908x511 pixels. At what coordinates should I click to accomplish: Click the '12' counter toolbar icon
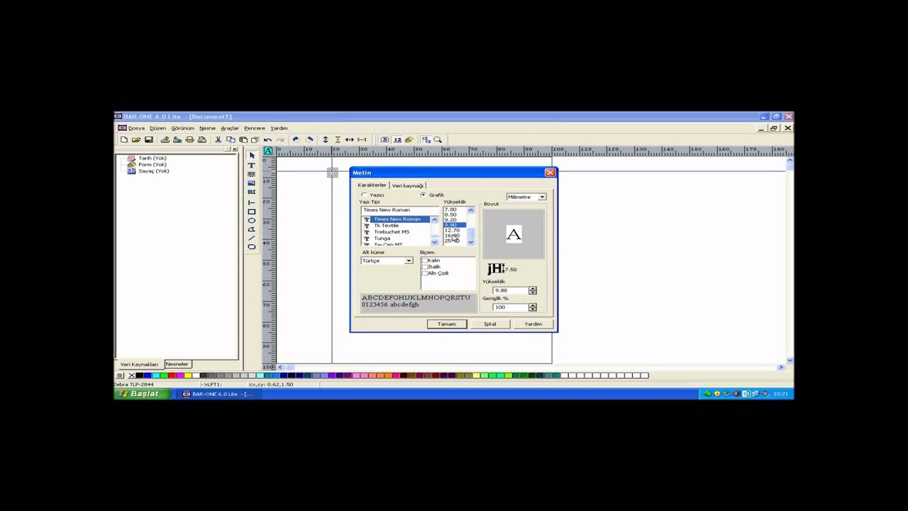397,140
